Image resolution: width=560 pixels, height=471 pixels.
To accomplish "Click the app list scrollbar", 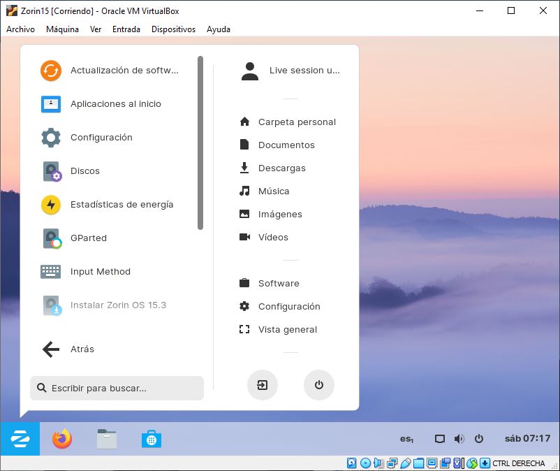I will 200,143.
